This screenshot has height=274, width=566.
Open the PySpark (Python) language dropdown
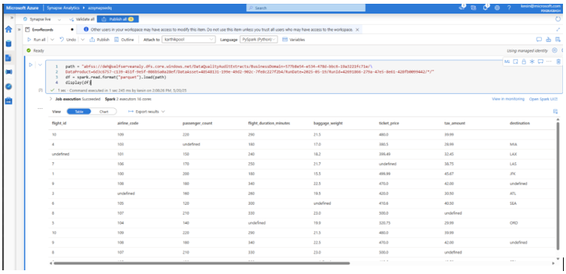258,40
